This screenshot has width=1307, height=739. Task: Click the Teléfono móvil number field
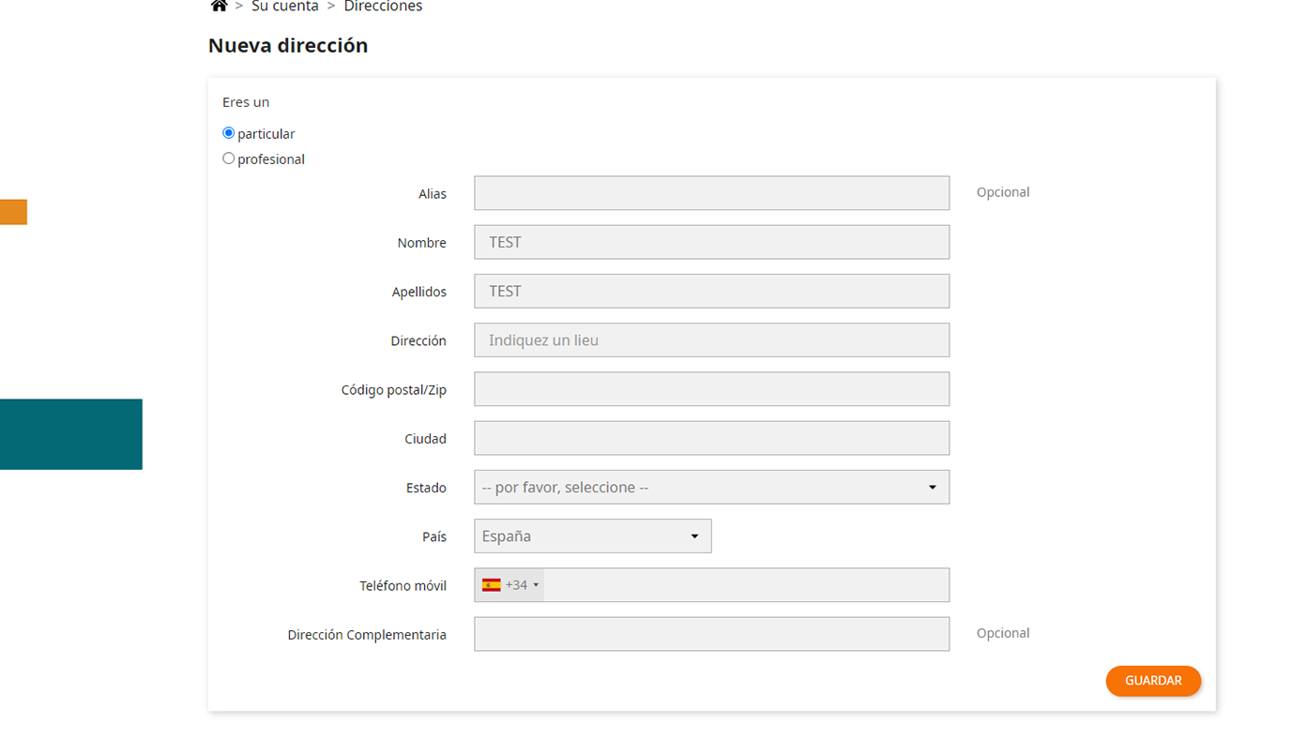pos(746,585)
